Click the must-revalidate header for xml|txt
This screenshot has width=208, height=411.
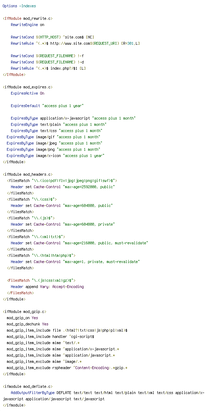[79, 243]
